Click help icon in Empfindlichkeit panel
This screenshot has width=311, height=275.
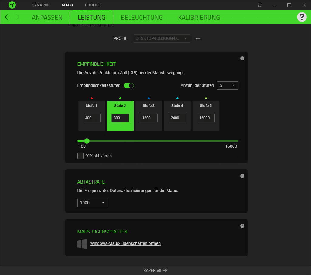click(242, 58)
